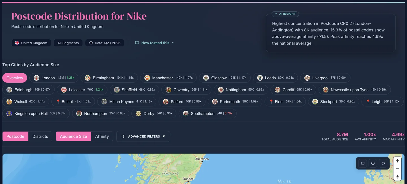Click the 8.7M total audience figure
407x184 pixels.
pyautogui.click(x=342, y=134)
